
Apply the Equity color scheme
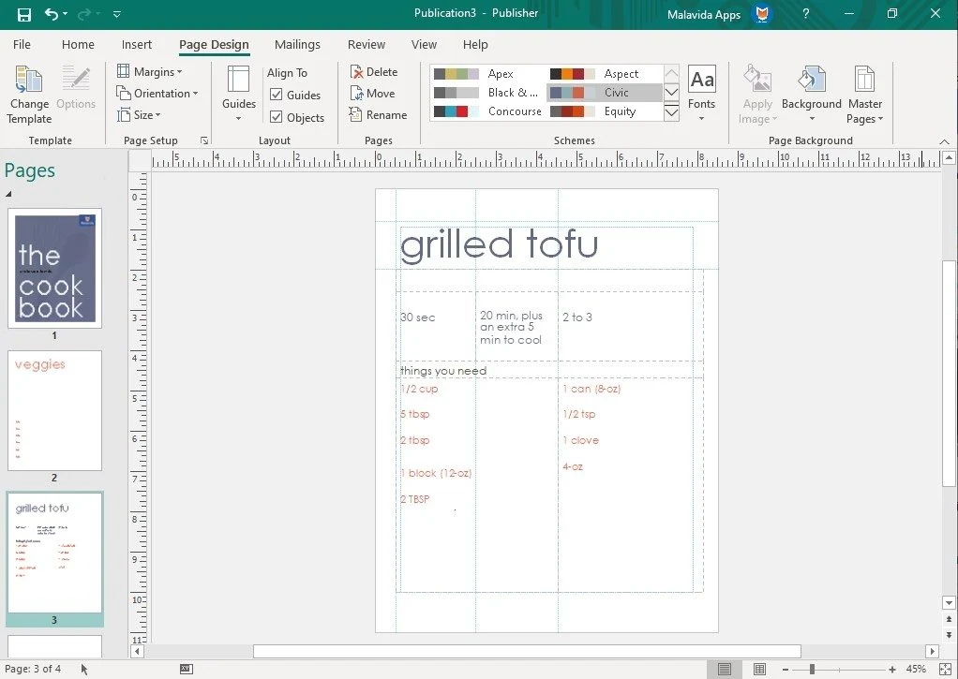tap(603, 111)
